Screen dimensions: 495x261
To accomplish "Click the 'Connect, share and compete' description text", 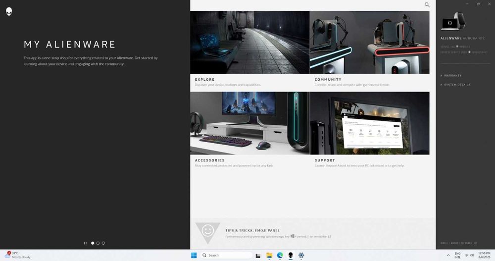I will 352,85.
